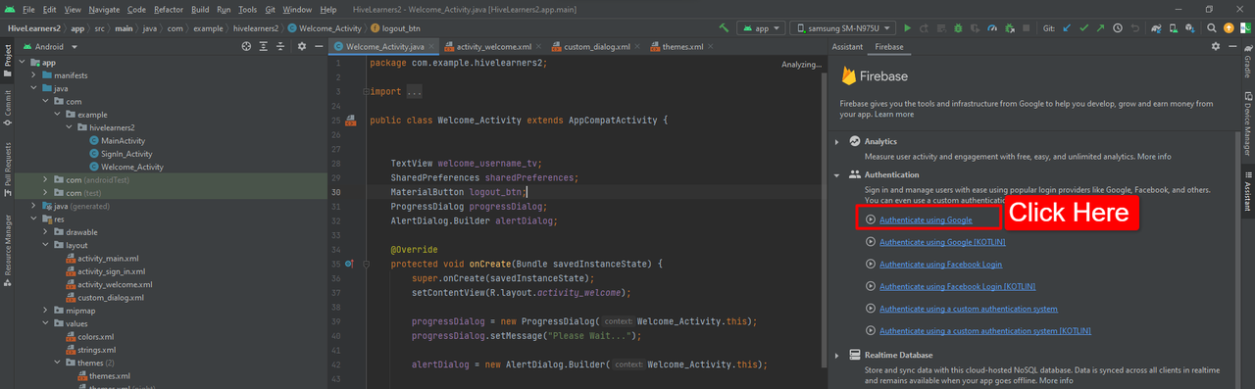Expand the manifests folder

click(34, 75)
